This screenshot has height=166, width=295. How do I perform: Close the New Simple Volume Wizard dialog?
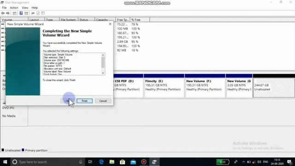[110, 24]
